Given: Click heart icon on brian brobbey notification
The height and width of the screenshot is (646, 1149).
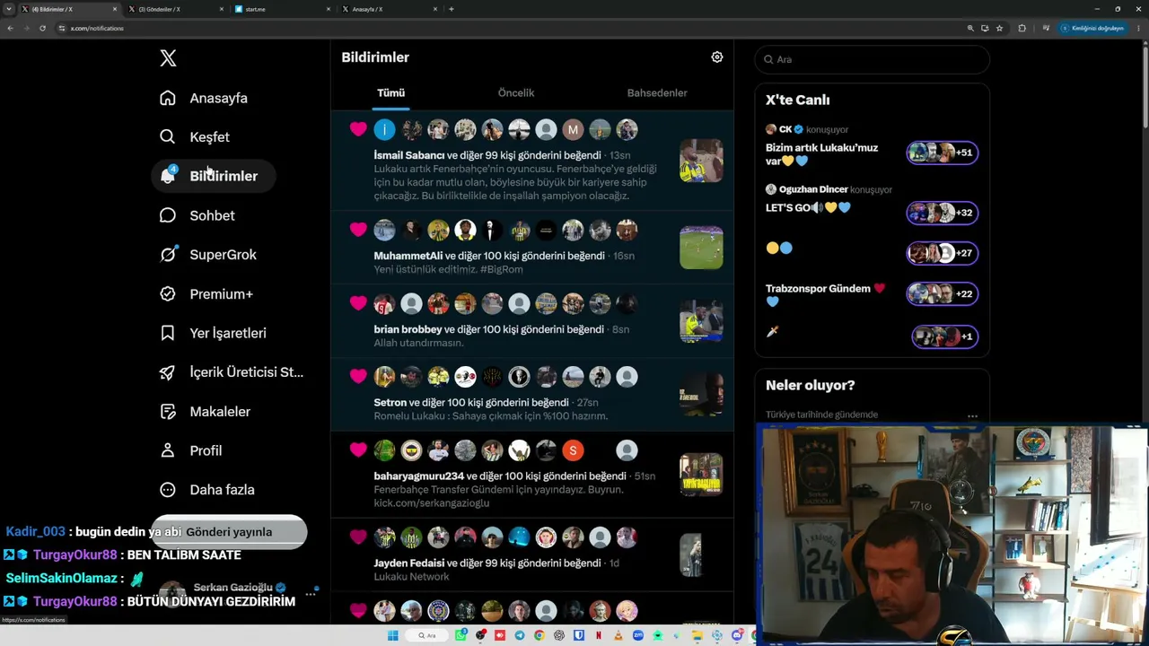Looking at the screenshot, I should tap(358, 303).
